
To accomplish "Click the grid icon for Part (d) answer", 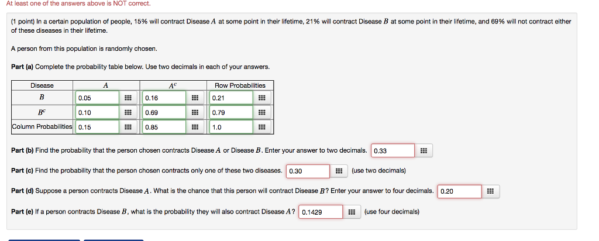I will (490, 191).
